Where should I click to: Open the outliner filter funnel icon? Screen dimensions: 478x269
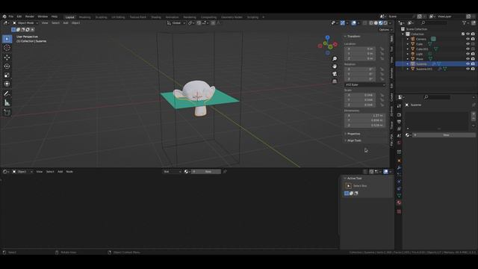tap(465, 23)
